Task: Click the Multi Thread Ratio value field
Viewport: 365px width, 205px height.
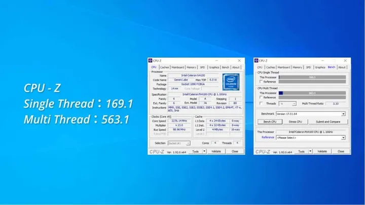Action: 336,104
